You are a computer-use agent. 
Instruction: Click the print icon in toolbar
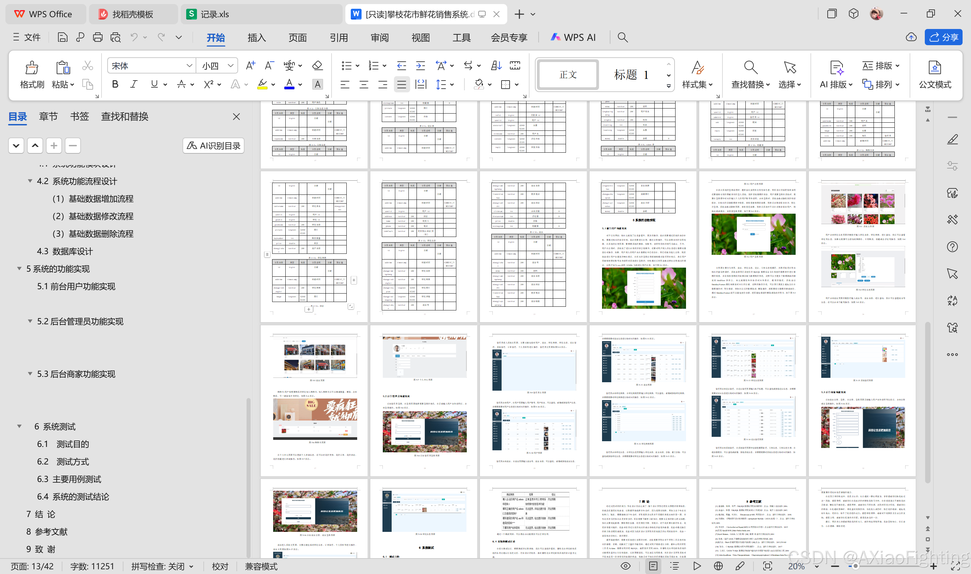pyautogui.click(x=97, y=37)
